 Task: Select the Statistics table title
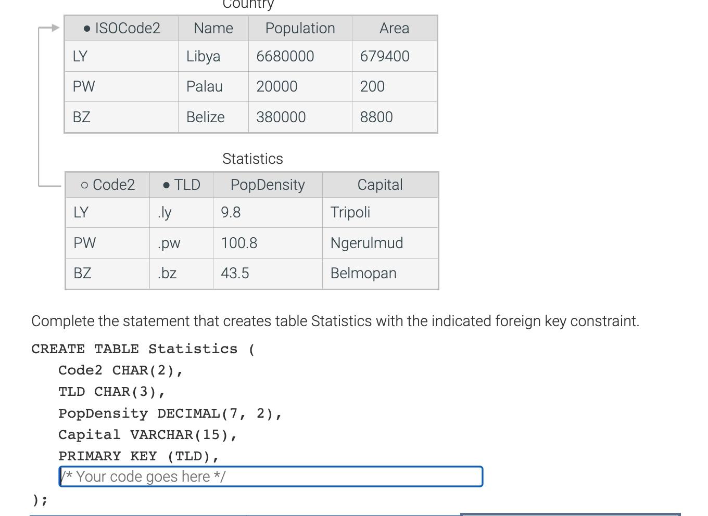click(x=252, y=159)
